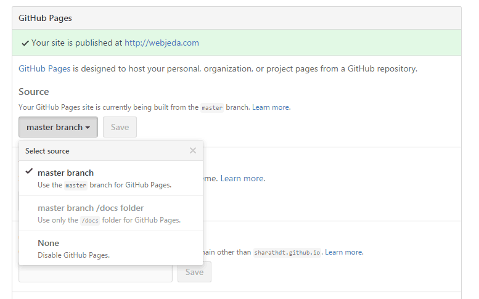
Task: Click the 'Select source' popup title
Action: pyautogui.click(x=47, y=151)
